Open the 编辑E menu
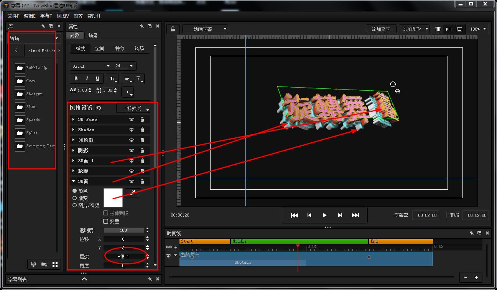Viewport: 497px width, 290px height. (x=30, y=16)
